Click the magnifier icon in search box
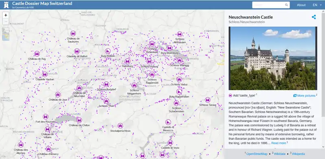 tap(286, 5)
